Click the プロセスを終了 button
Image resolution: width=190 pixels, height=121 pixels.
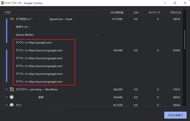pos(175,115)
